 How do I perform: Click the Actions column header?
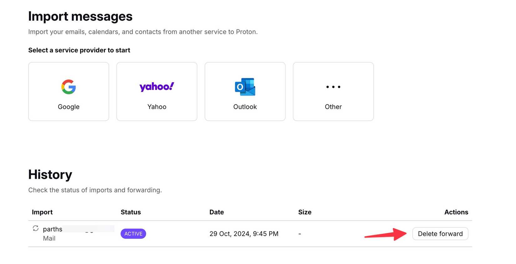[456, 212]
